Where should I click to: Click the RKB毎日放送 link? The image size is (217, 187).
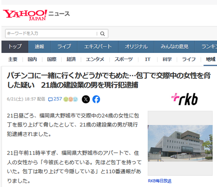[160, 181]
